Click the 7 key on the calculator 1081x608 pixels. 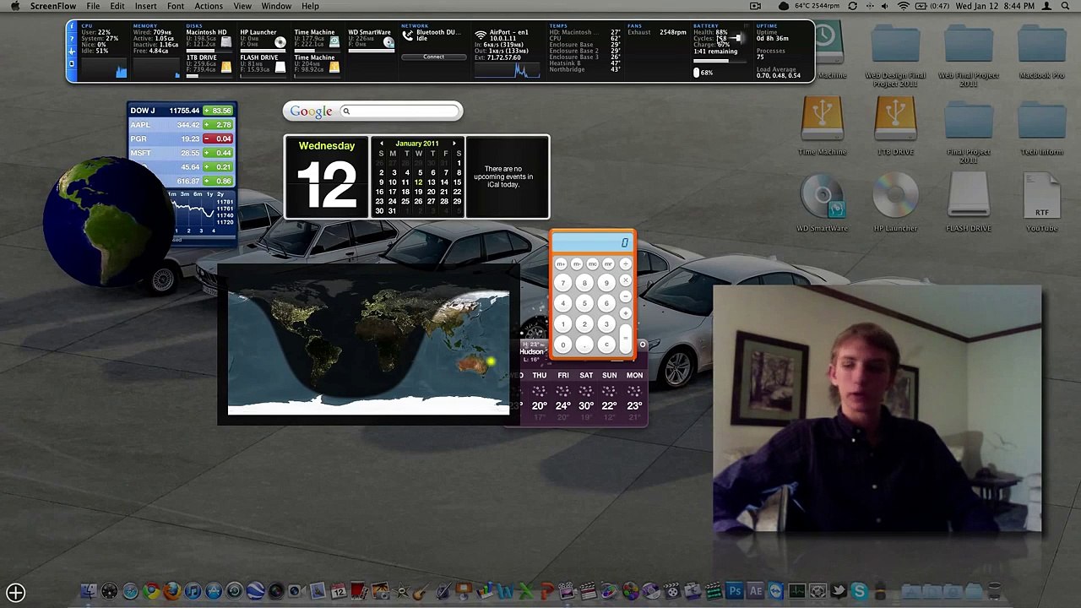(563, 283)
